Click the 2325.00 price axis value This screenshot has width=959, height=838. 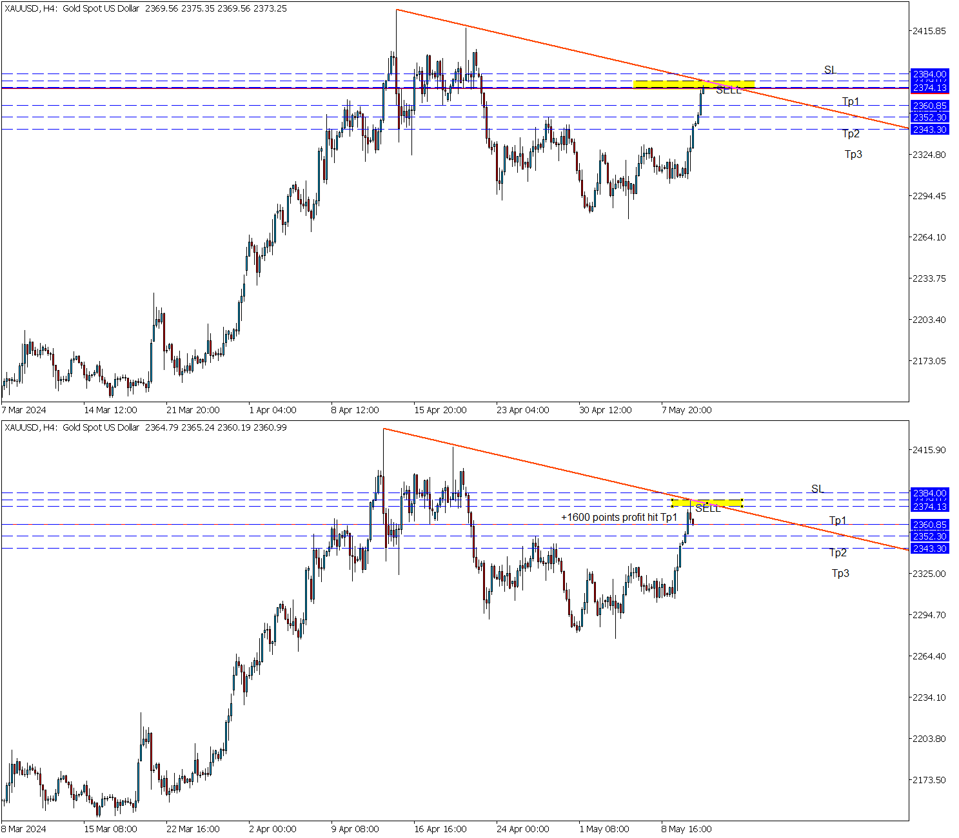[x=929, y=574]
